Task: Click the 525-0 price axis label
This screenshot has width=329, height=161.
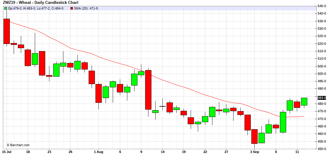Action: click(322, 36)
